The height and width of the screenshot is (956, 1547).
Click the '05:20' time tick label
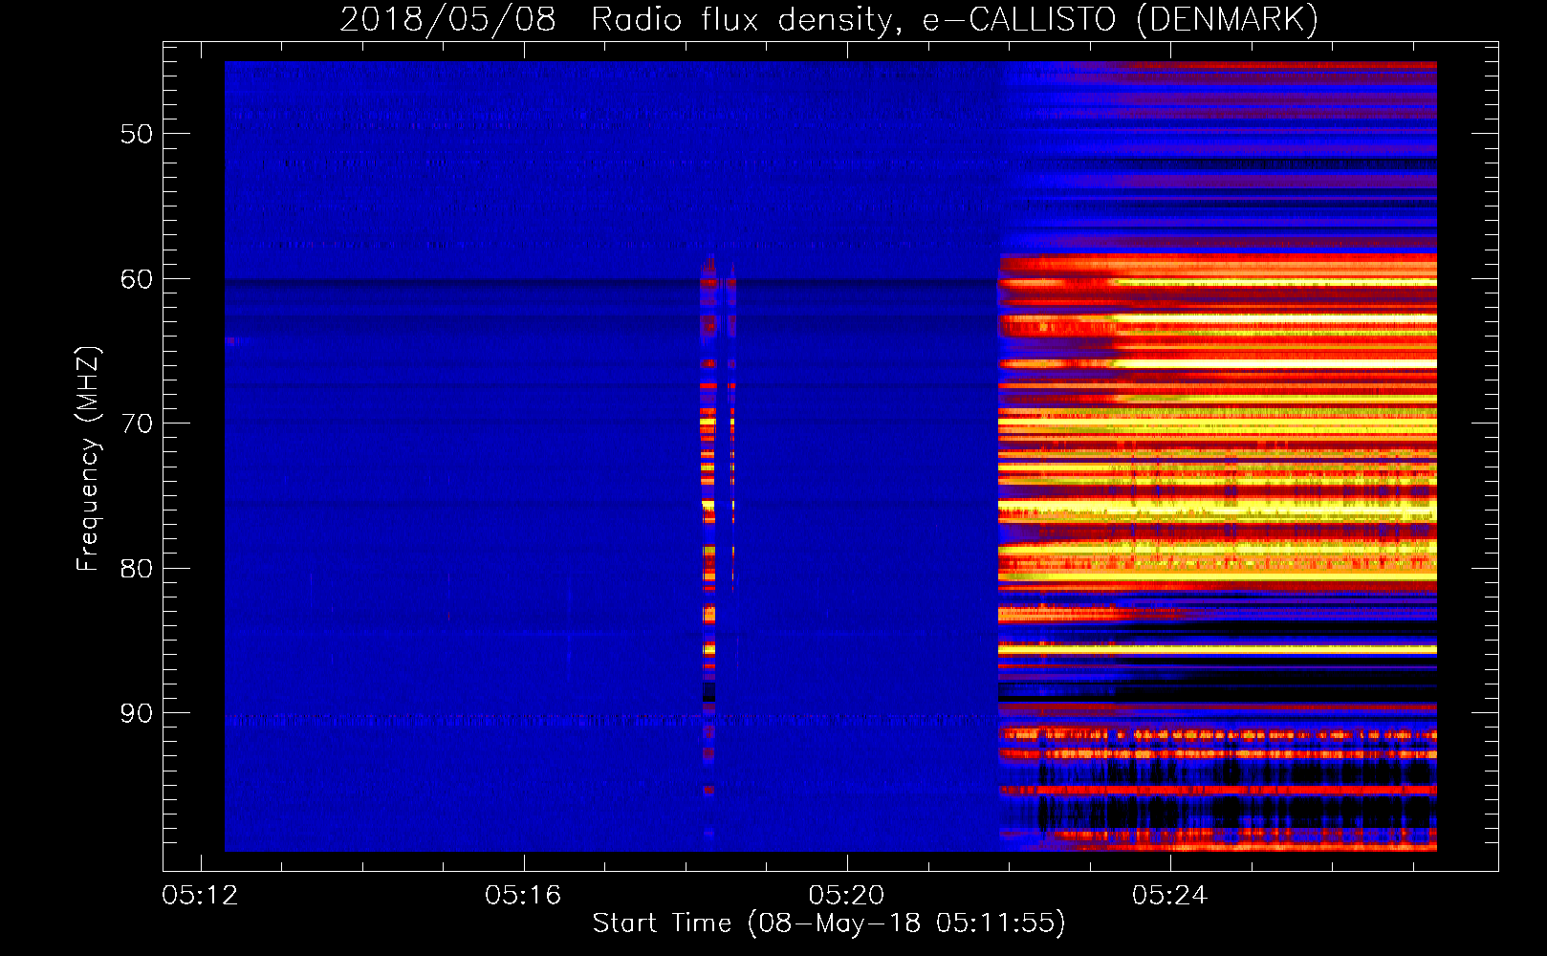click(846, 896)
